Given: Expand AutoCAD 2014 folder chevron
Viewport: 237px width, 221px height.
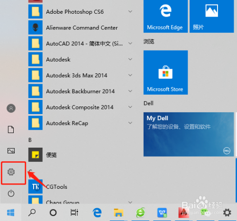Looking at the screenshot, I should pos(130,43).
